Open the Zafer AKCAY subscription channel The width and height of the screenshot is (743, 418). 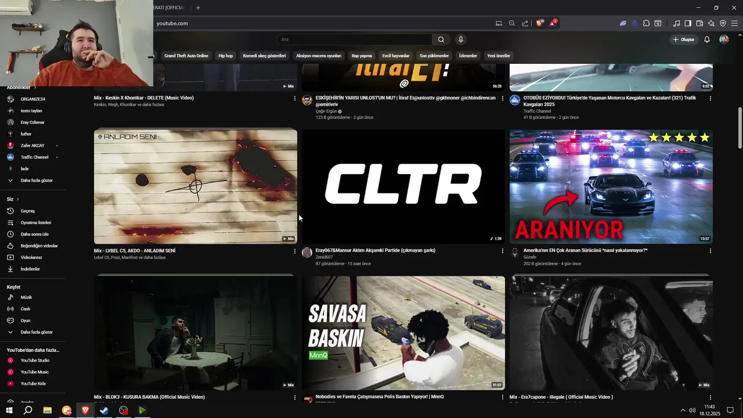[33, 146]
